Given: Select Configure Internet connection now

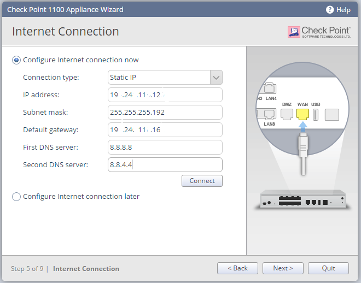Looking at the screenshot, I should click(x=16, y=60).
